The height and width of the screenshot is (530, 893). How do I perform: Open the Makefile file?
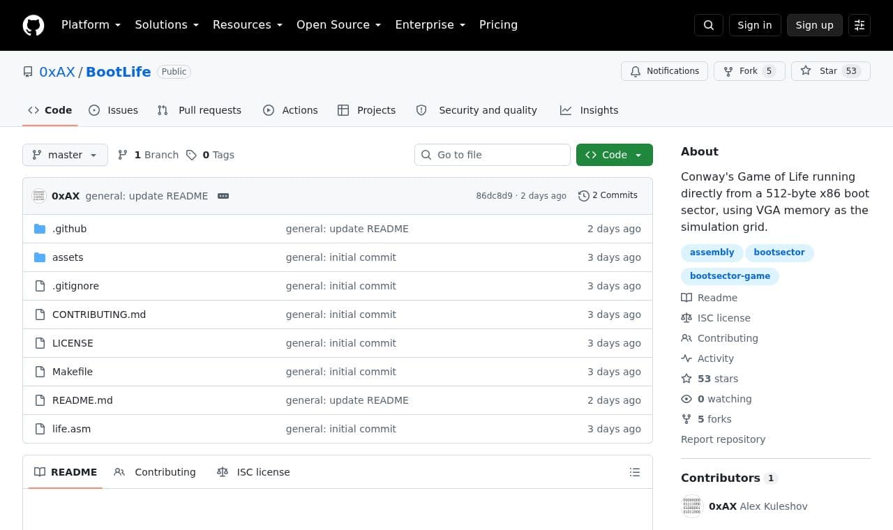[73, 372]
